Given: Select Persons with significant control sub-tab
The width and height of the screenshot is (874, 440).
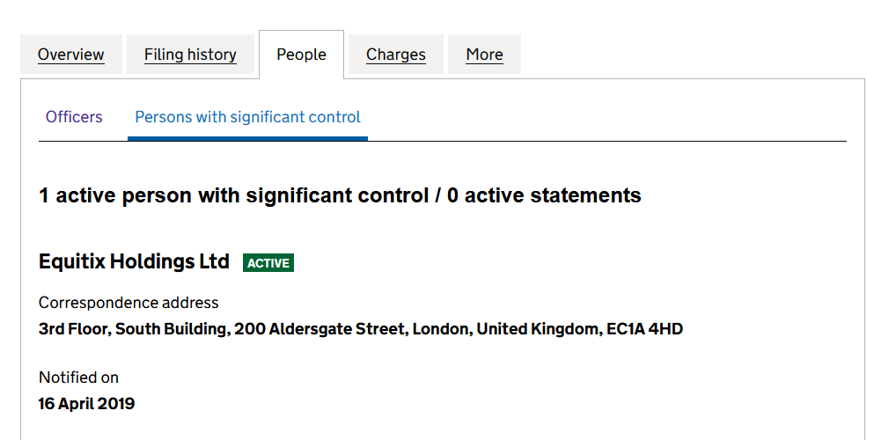Looking at the screenshot, I should point(247,117).
